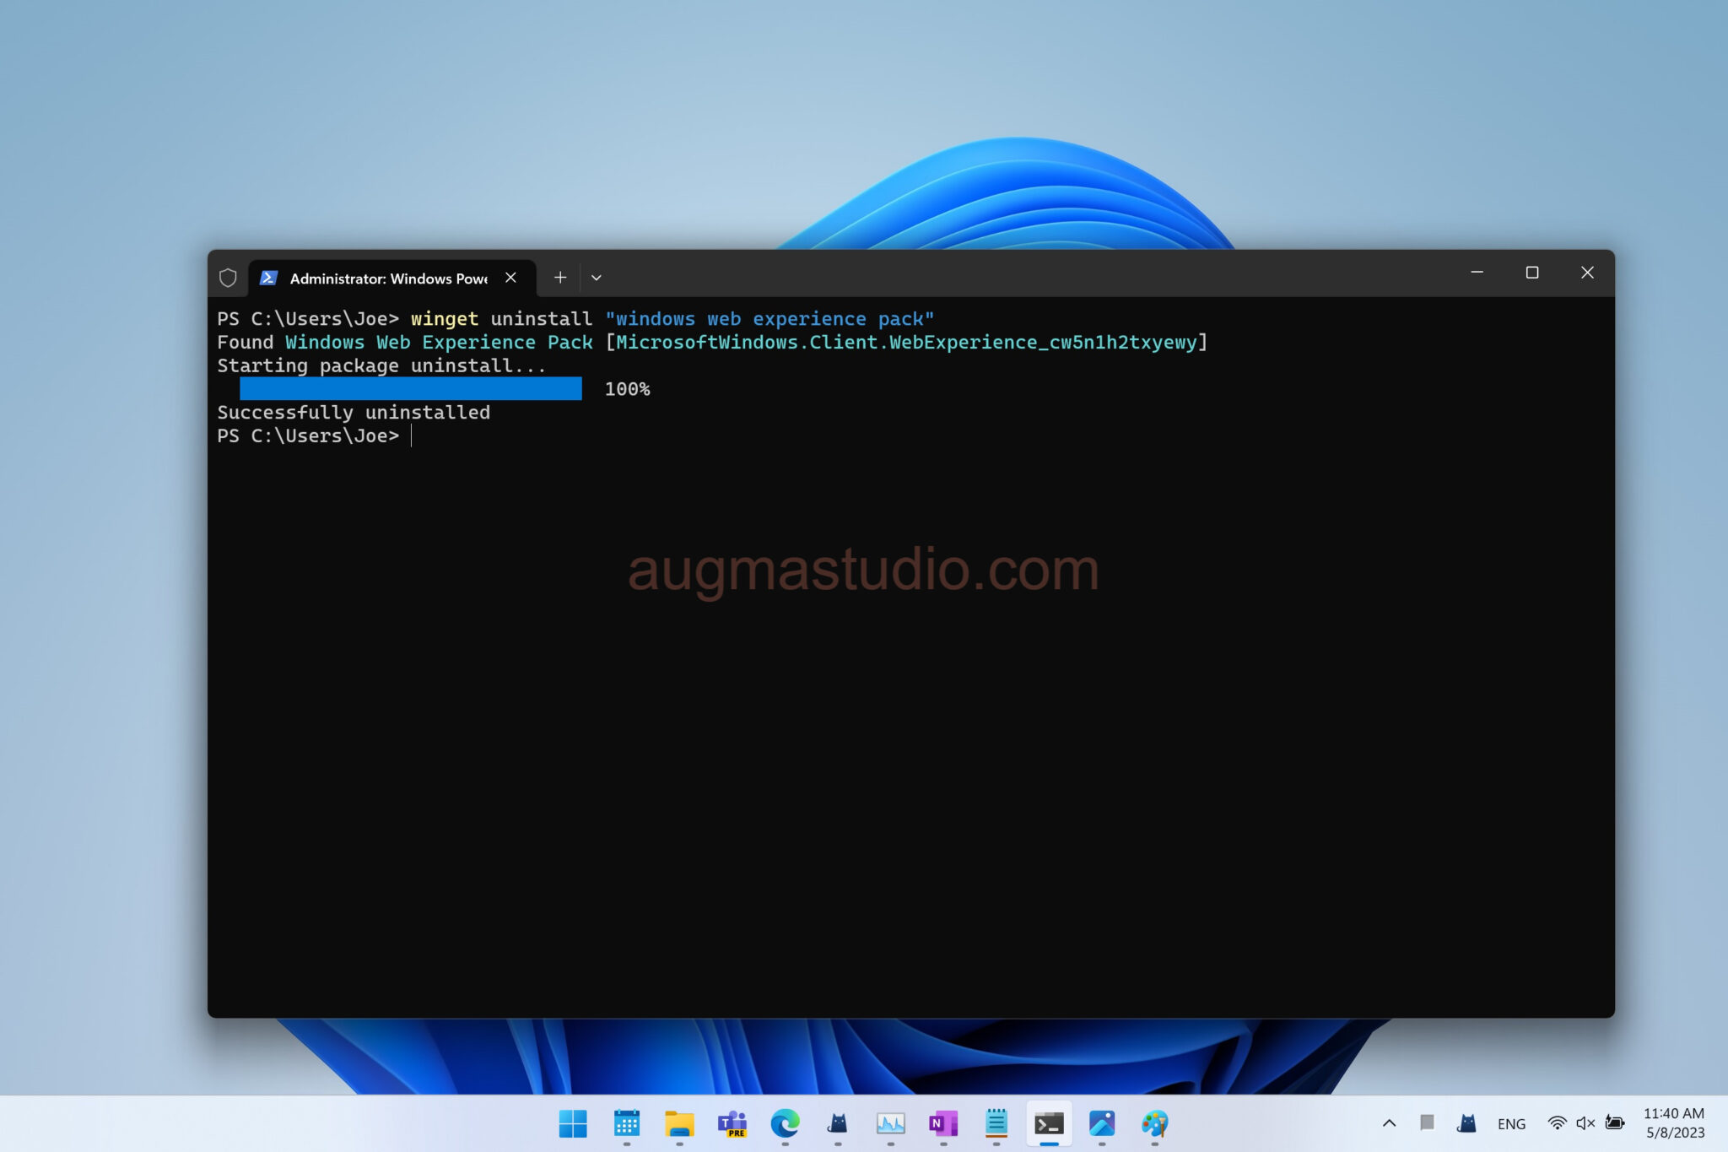This screenshot has width=1728, height=1152.
Task: Open the new tab dropdown chevron
Action: point(597,277)
